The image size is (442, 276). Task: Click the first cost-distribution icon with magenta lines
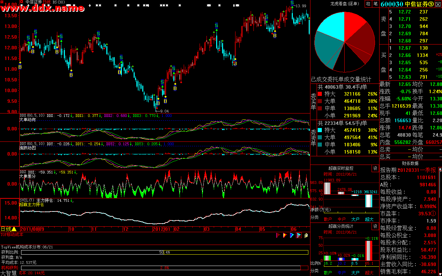pos(278,235)
